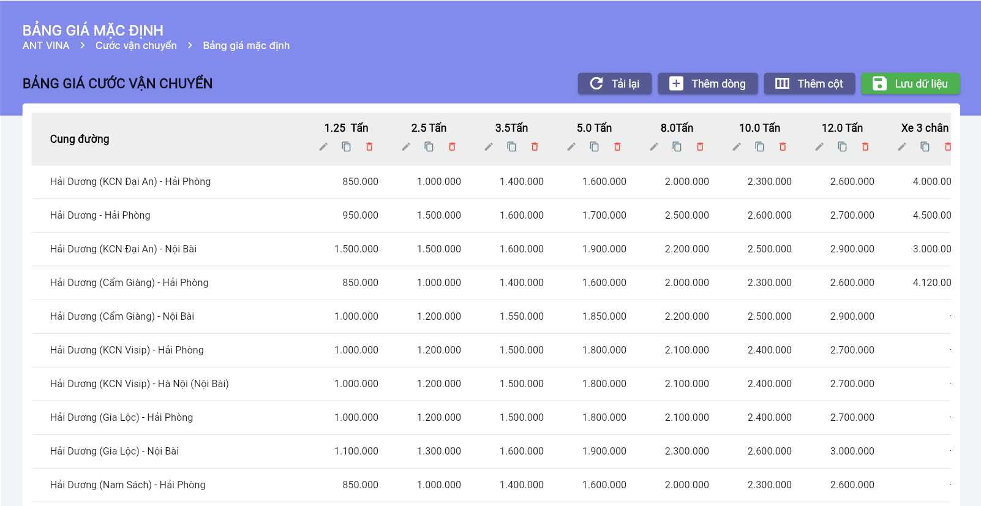This screenshot has height=506, width=981.
Task: Go to Cước vận chuyển breadcrumb
Action: (136, 46)
